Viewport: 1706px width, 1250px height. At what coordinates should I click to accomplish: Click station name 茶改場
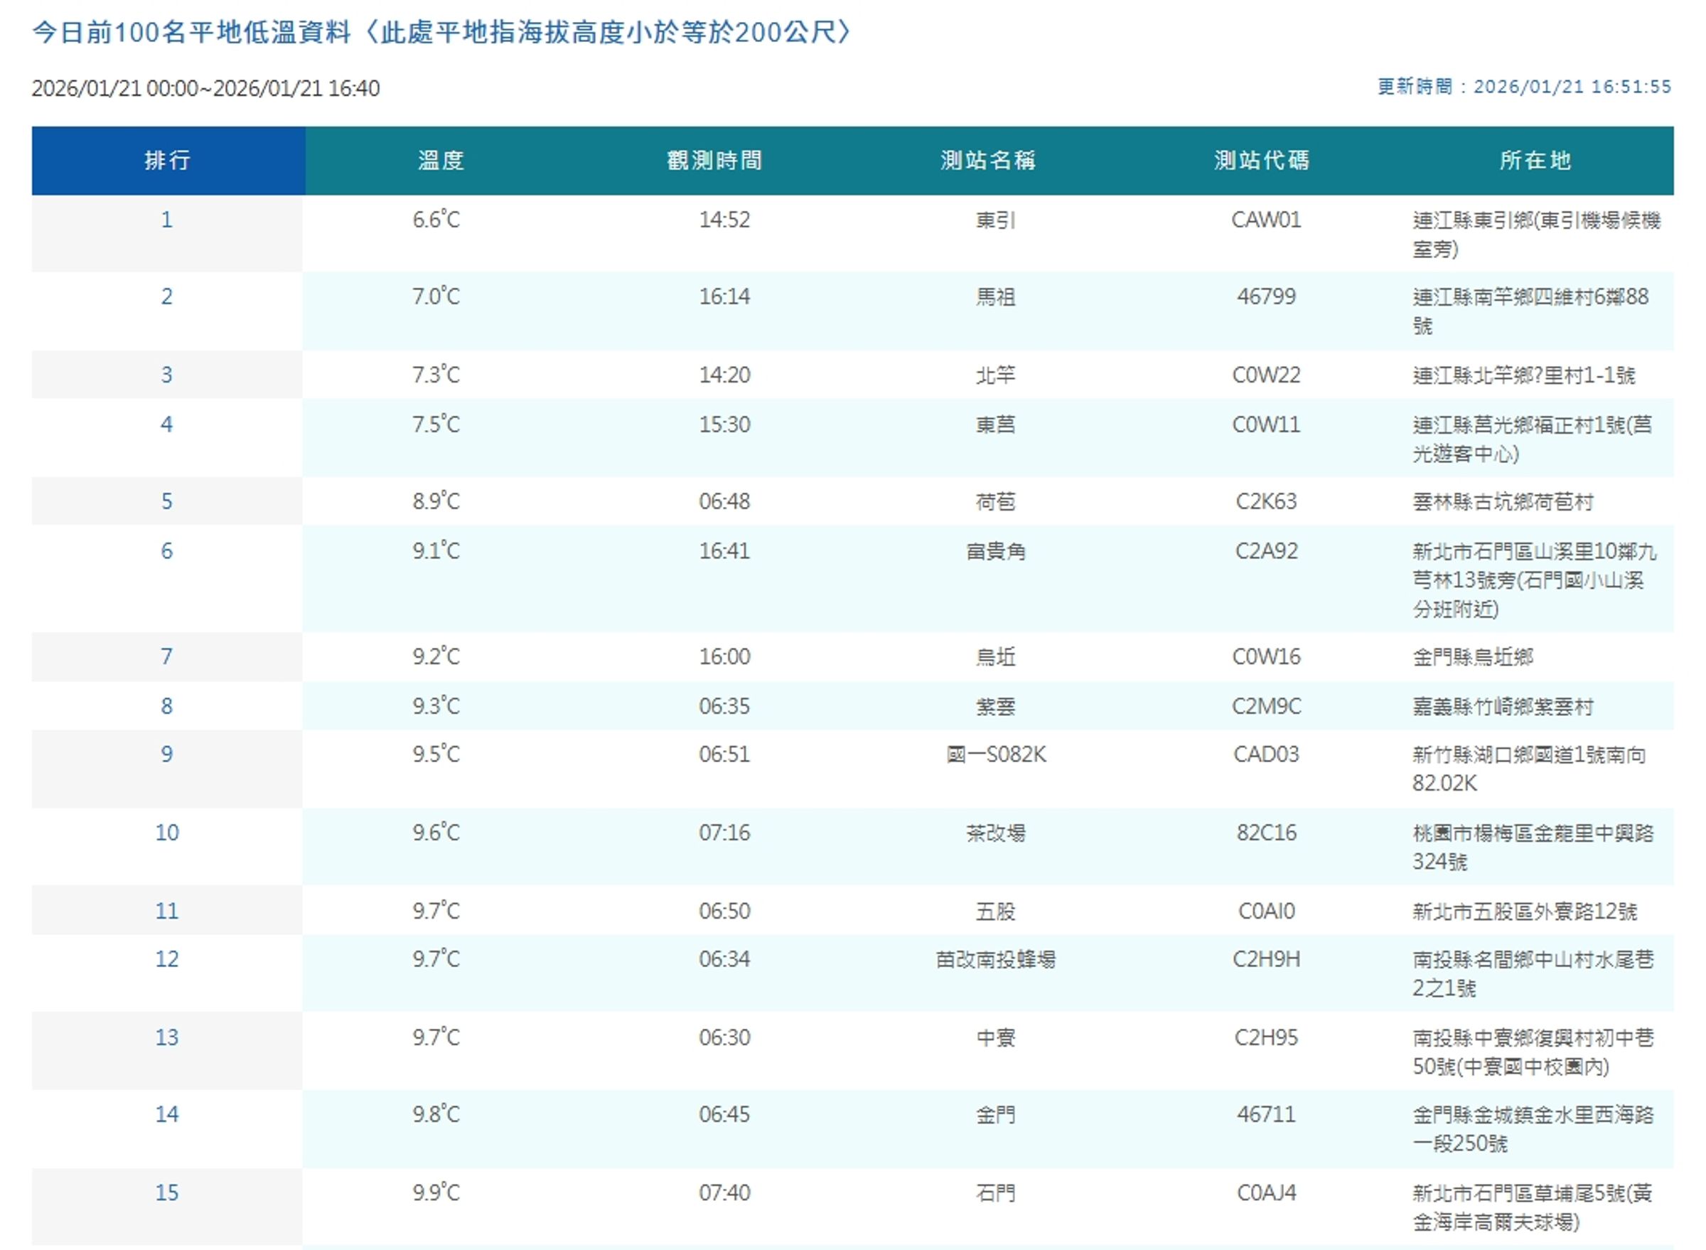click(995, 833)
